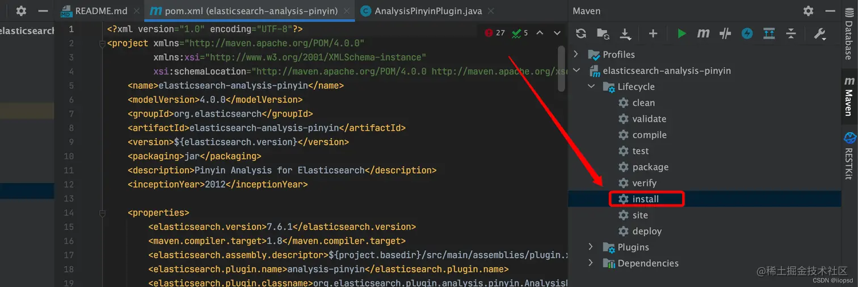Expand Profiles node in Maven tree
This screenshot has width=858, height=287.
[x=577, y=54]
